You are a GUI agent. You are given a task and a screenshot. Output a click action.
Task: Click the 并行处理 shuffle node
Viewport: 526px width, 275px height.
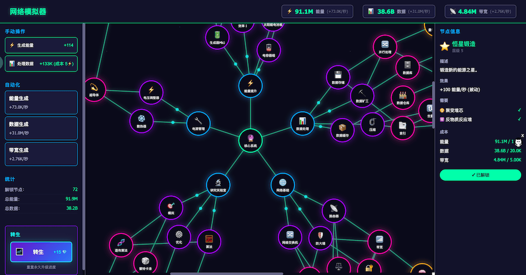point(385,47)
